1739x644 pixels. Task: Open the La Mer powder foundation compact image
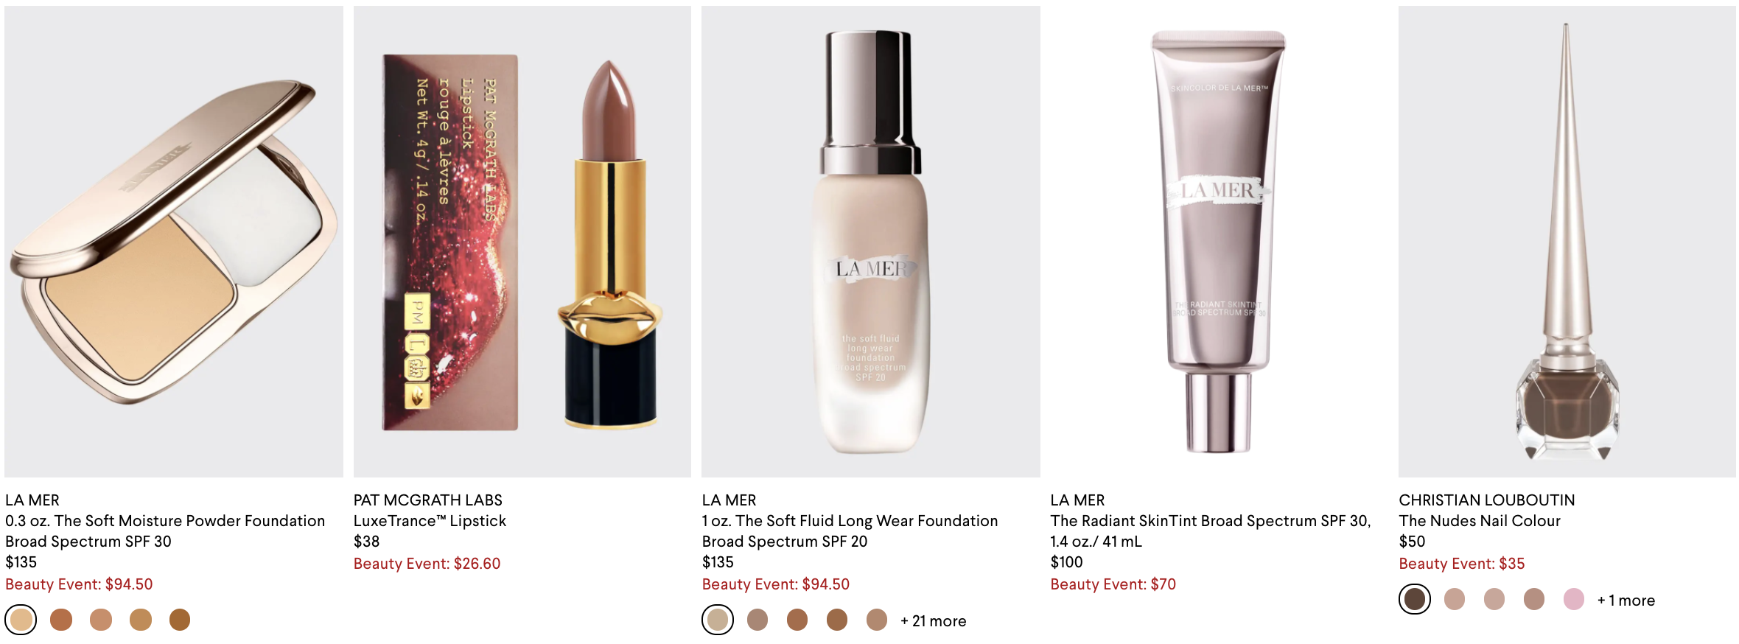[x=174, y=242]
